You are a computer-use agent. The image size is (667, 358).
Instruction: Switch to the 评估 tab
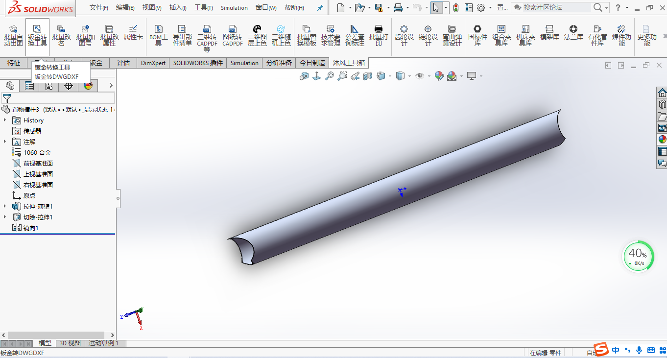tap(123, 63)
